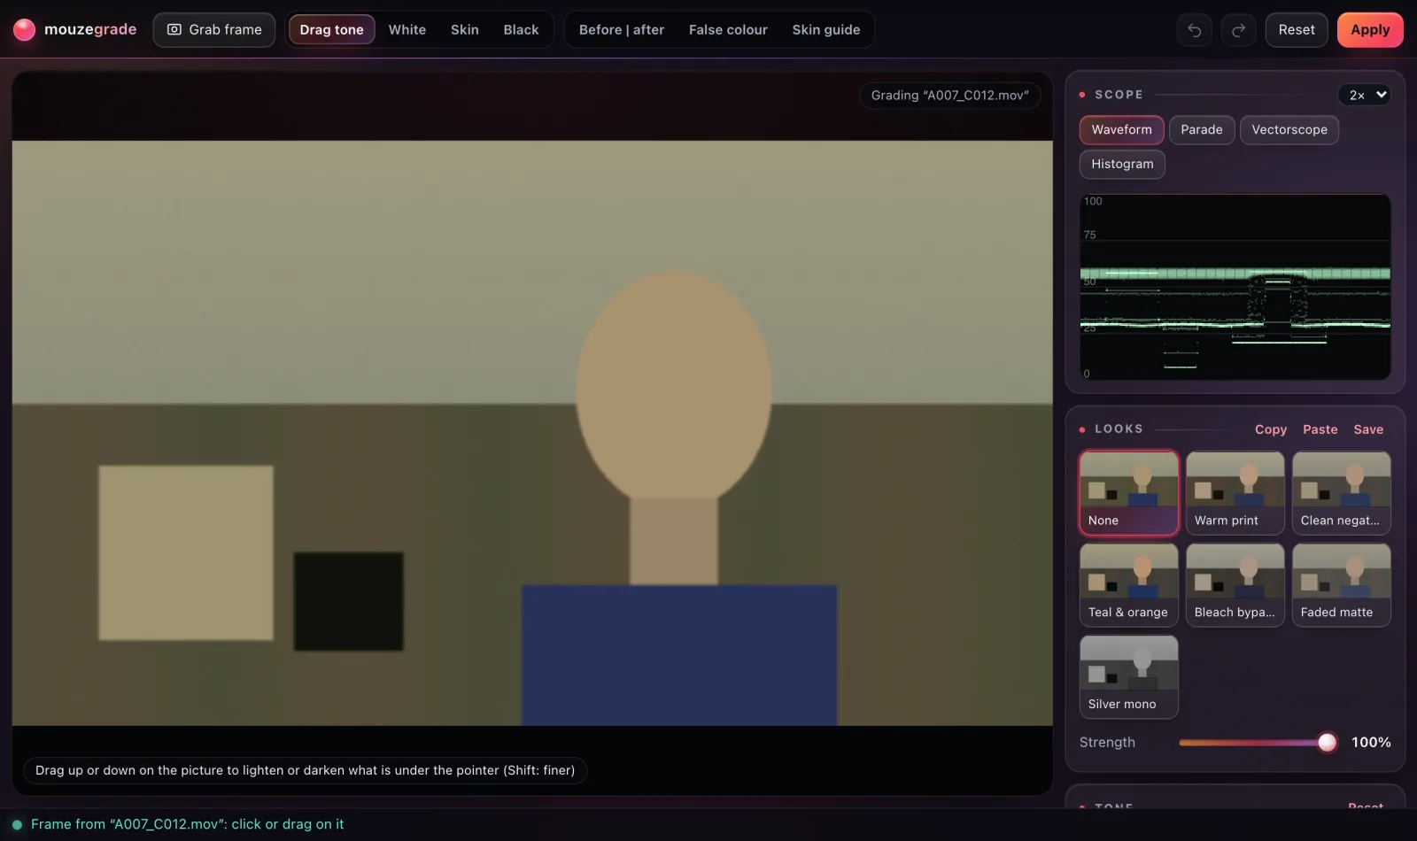Viewport: 1417px width, 841px height.
Task: Save the current look
Action: pos(1367,429)
